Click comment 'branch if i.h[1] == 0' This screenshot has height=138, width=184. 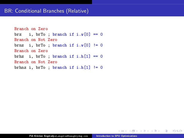click(x=78, y=56)
